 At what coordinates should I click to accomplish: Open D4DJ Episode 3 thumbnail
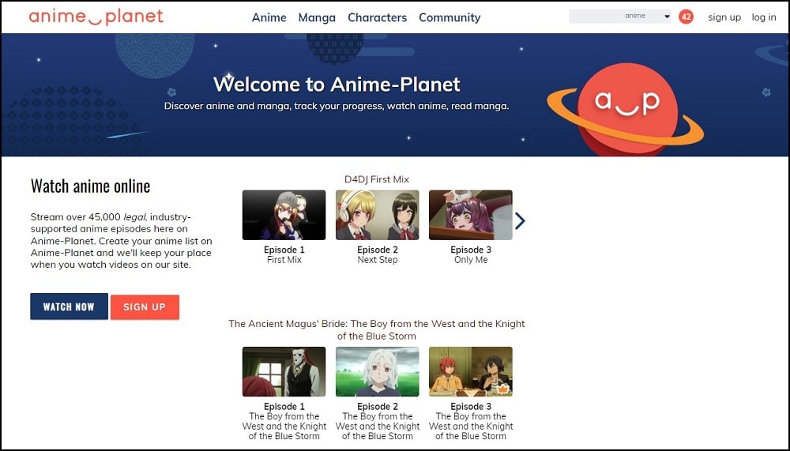tap(471, 215)
